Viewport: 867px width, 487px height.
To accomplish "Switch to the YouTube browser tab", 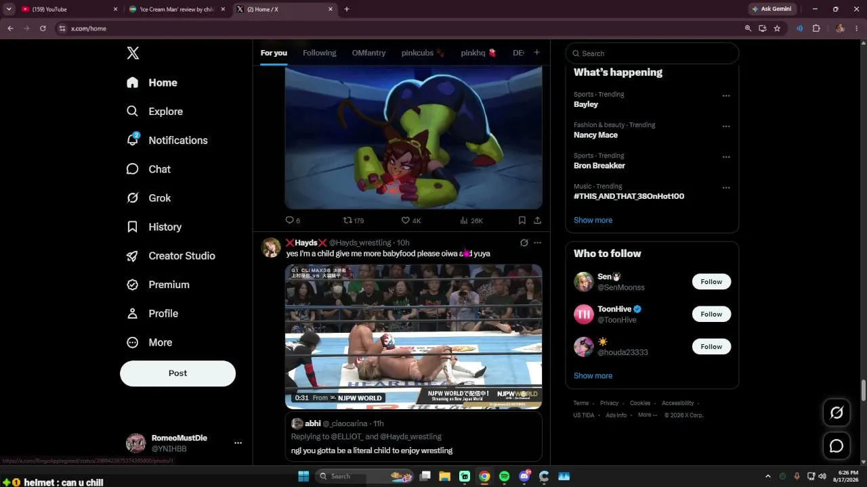I will [x=68, y=9].
